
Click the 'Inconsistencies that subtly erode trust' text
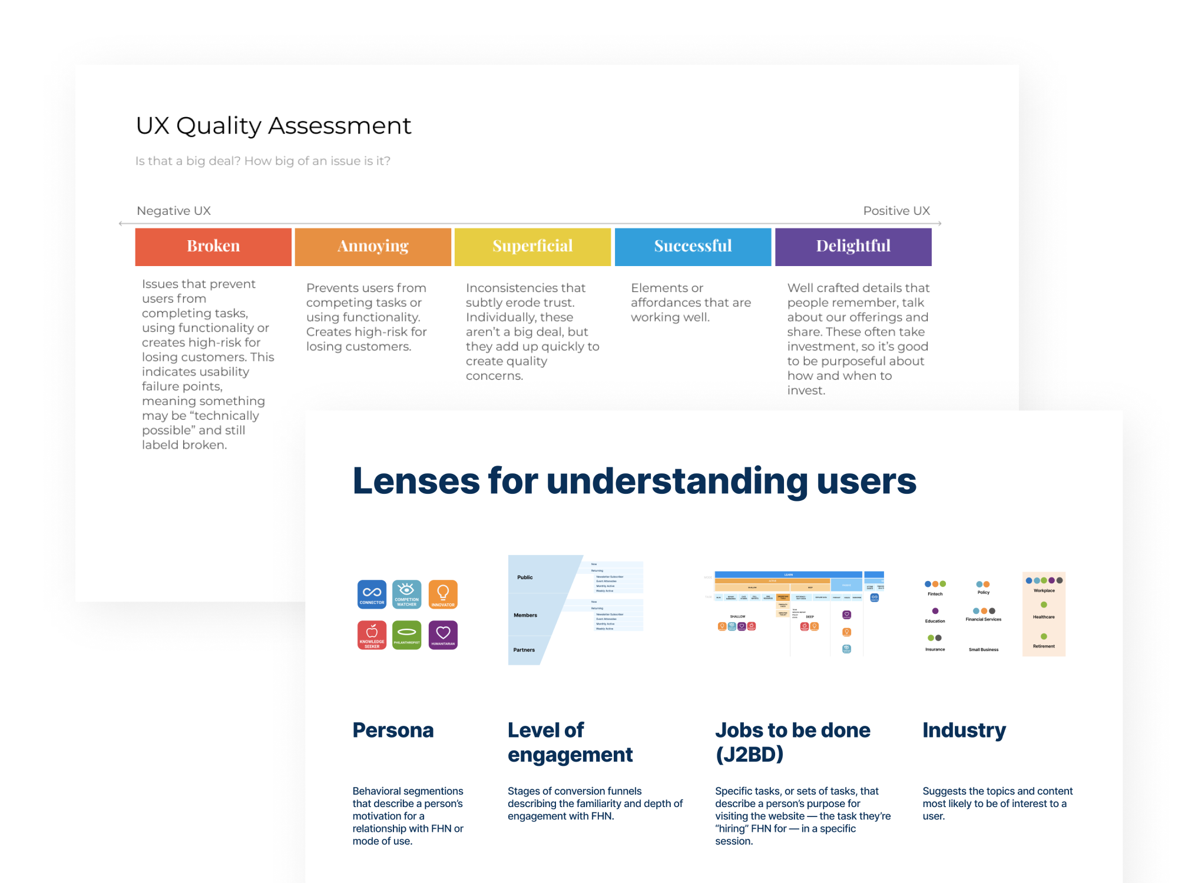coord(532,332)
